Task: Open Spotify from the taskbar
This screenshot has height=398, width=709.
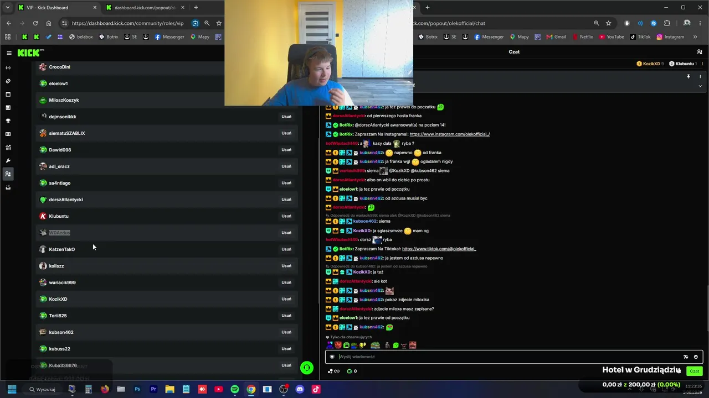Action: [x=235, y=389]
